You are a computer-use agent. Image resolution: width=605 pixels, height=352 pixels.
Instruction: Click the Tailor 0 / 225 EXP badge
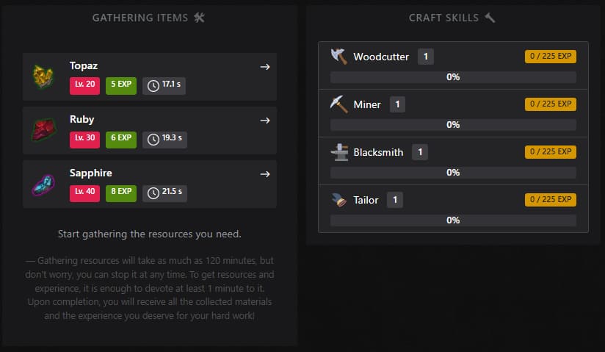coord(551,200)
